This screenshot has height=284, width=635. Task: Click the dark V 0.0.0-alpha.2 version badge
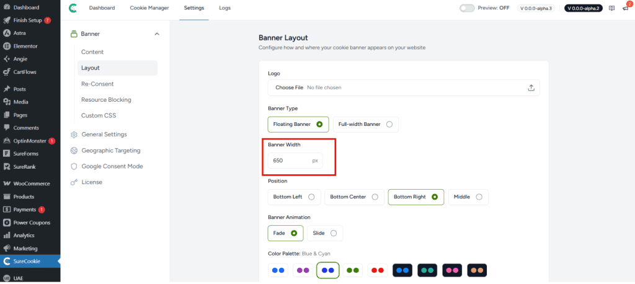pyautogui.click(x=583, y=8)
